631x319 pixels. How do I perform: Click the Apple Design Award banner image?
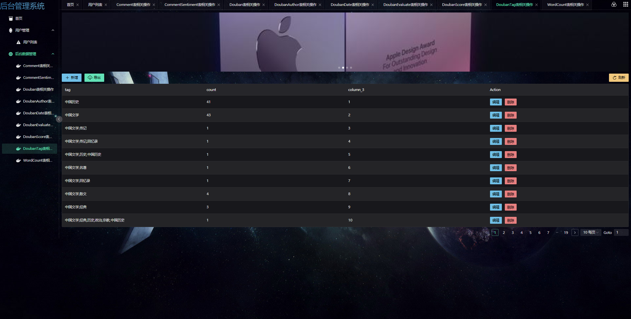(345, 42)
